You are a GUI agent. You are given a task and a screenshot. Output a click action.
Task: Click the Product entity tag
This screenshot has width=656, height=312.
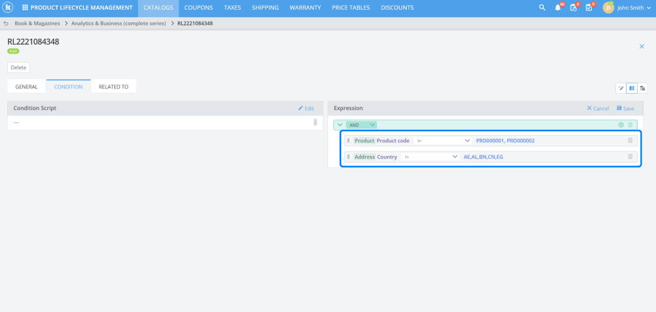[x=364, y=140]
